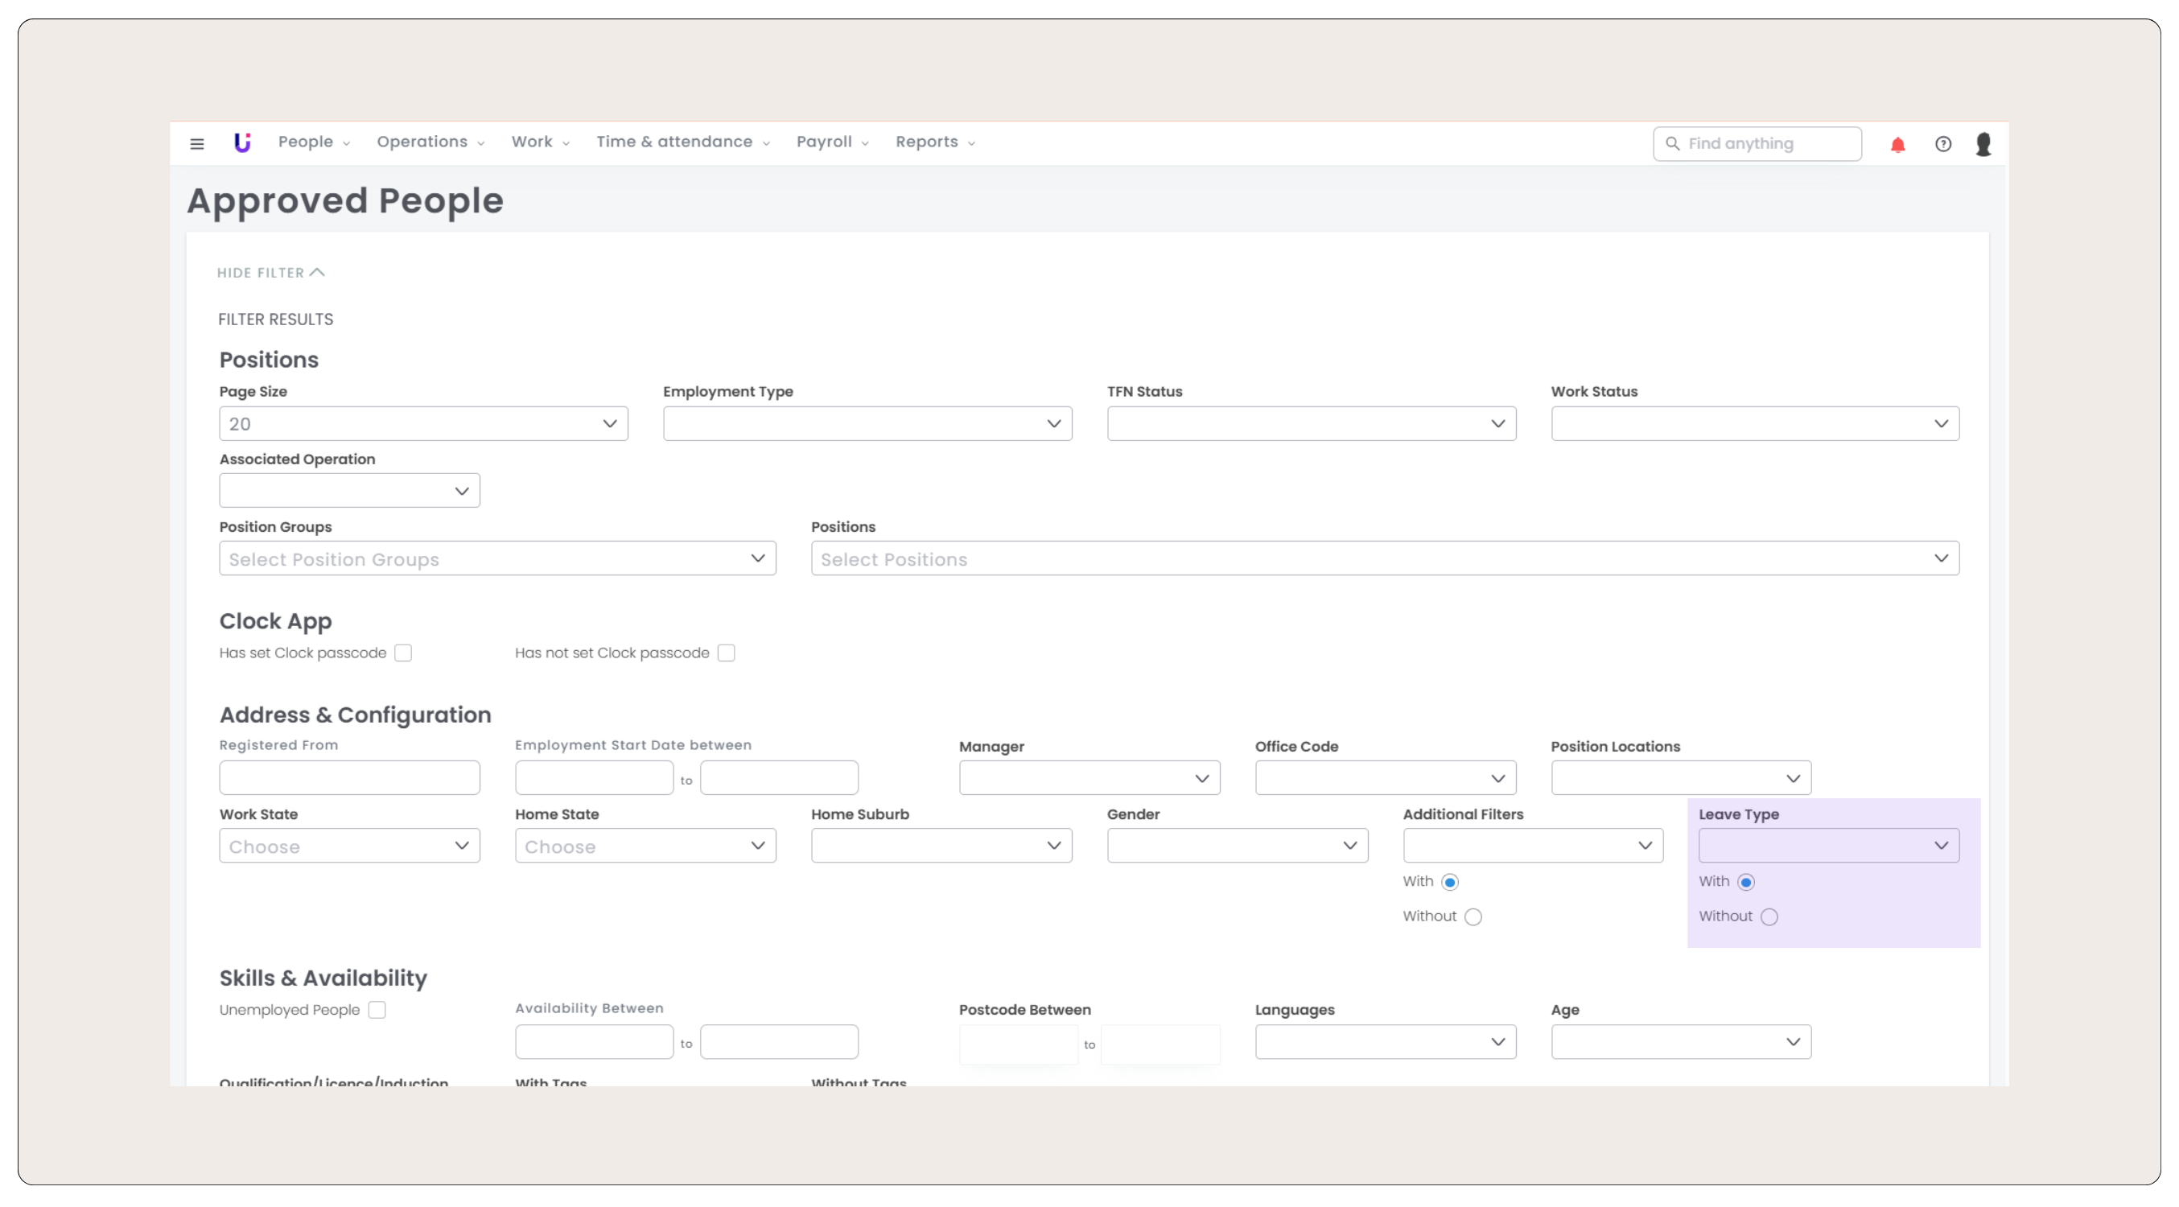Click the purple U logo icon
This screenshot has height=1207, width=2179.
[x=243, y=143]
